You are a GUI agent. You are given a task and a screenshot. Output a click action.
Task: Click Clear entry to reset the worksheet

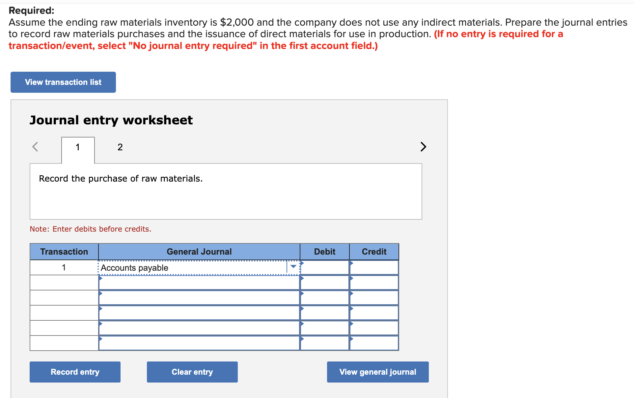[192, 372]
